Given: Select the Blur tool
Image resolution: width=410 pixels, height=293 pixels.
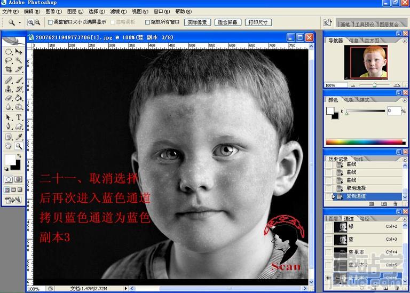Looking at the screenshot, I should 9,107.
